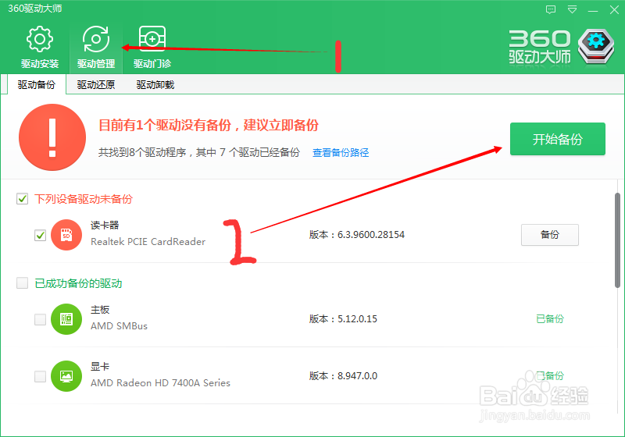
Task: Switch to the 驱动卸载 tab
Action: pyautogui.click(x=155, y=85)
